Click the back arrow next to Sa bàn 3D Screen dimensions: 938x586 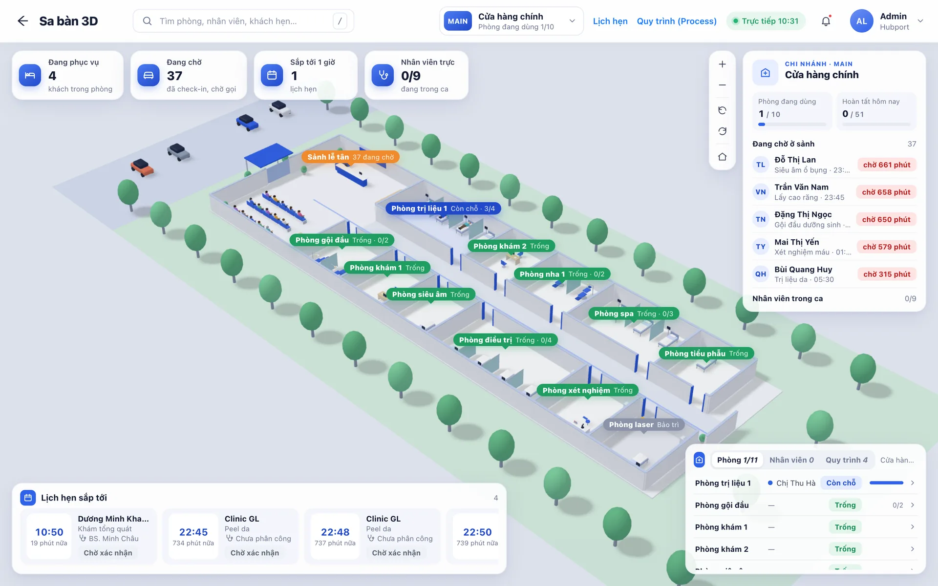click(x=22, y=21)
